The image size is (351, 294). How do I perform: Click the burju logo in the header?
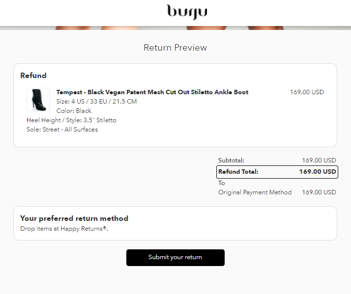click(187, 12)
